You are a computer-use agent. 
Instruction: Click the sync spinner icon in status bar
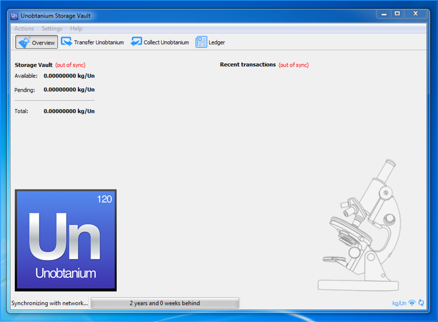click(421, 303)
